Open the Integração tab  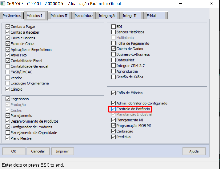coord(108,15)
